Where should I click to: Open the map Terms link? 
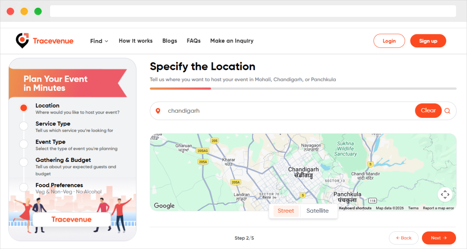(x=413, y=208)
